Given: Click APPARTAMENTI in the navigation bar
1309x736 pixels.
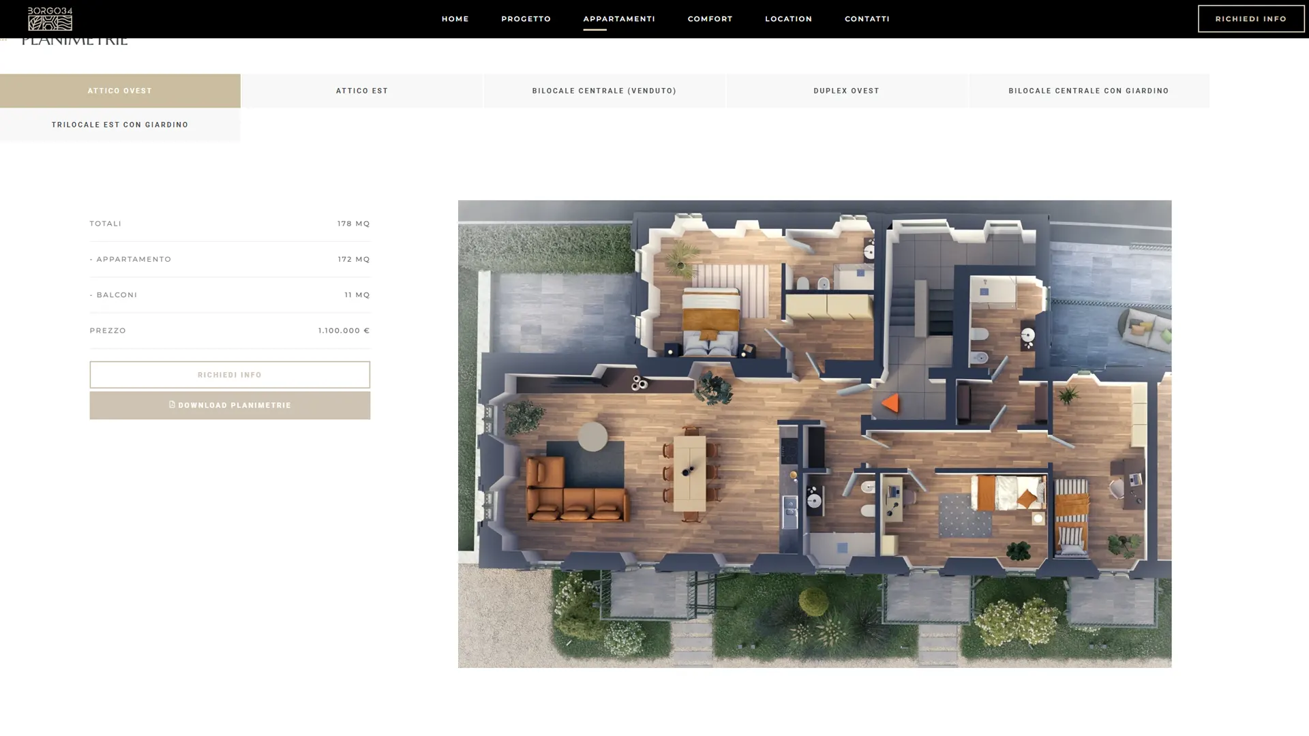Looking at the screenshot, I should coord(618,18).
